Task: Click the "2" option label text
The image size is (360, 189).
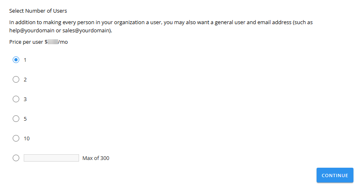Action: click(x=25, y=79)
